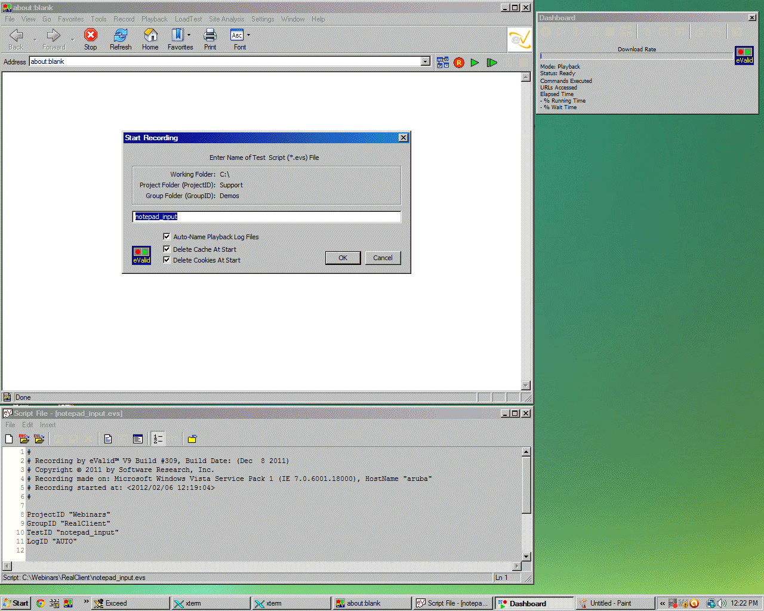The height and width of the screenshot is (611, 764).
Task: Click the Windows Start button
Action: point(16,603)
